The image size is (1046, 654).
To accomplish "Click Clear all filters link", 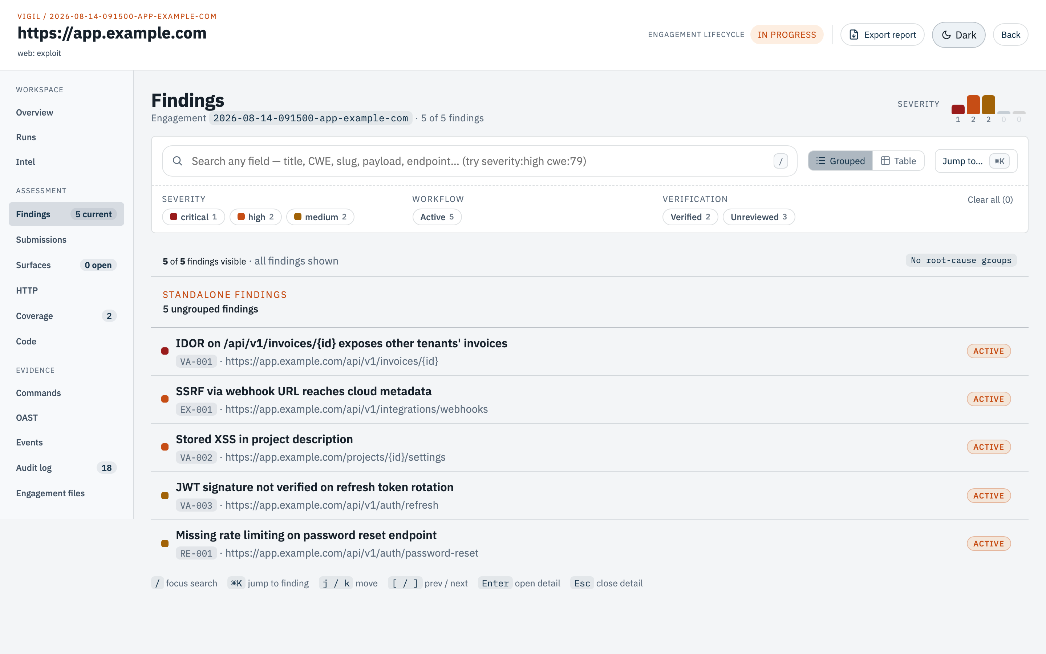I will pyautogui.click(x=990, y=199).
